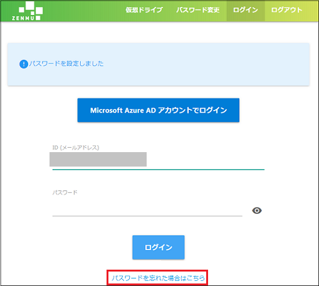Image resolution: width=319 pixels, height=286 pixels.
Task: Choose ログアウト in the top navigation
Action: [x=286, y=10]
